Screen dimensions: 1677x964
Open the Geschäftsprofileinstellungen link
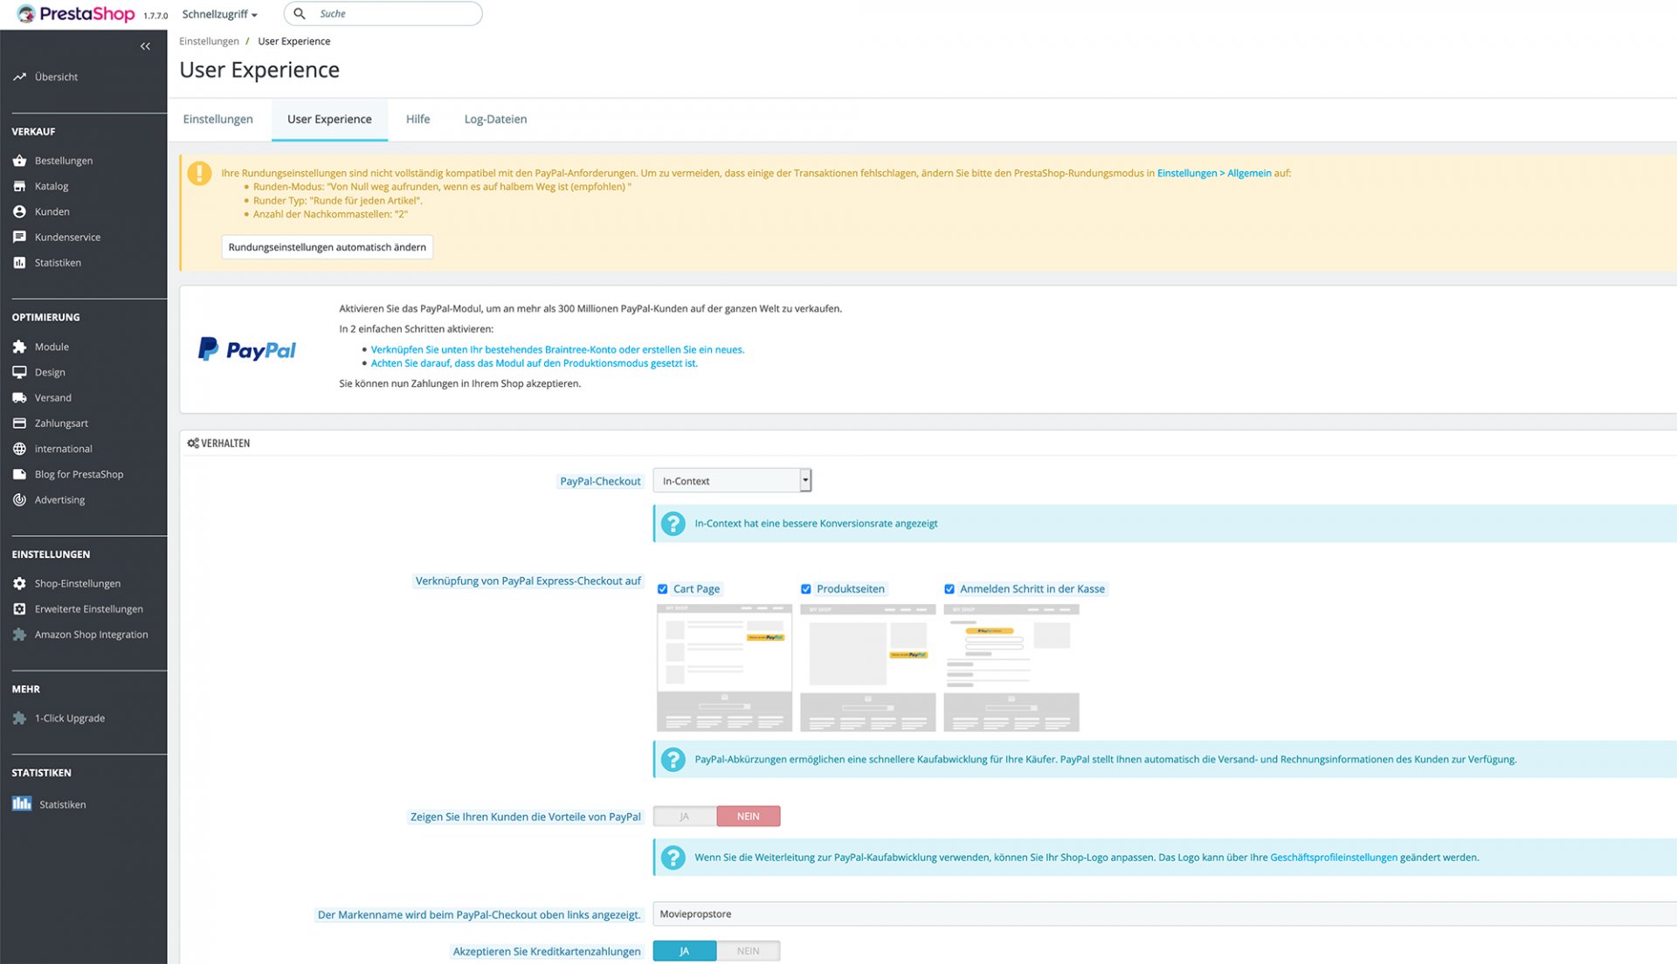[1333, 857]
